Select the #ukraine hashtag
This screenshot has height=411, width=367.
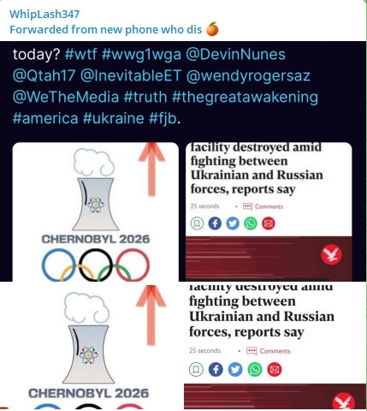(x=114, y=118)
